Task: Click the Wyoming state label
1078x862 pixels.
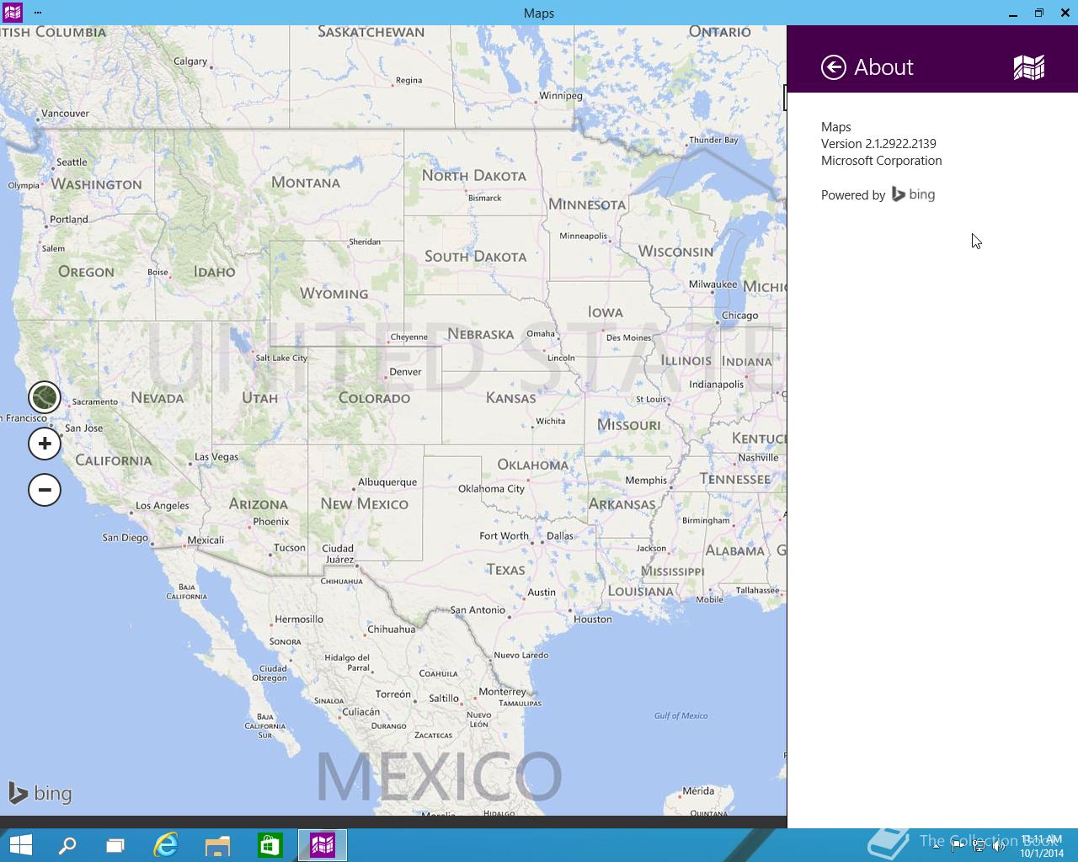Action: (334, 294)
